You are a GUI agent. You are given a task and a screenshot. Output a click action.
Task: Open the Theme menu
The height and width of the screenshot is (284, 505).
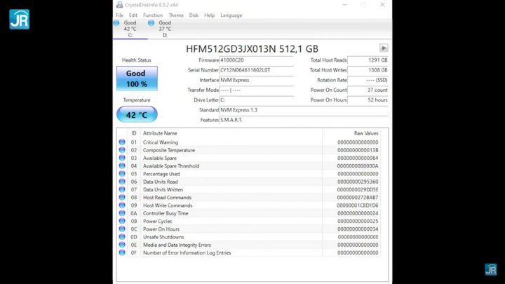pos(176,15)
